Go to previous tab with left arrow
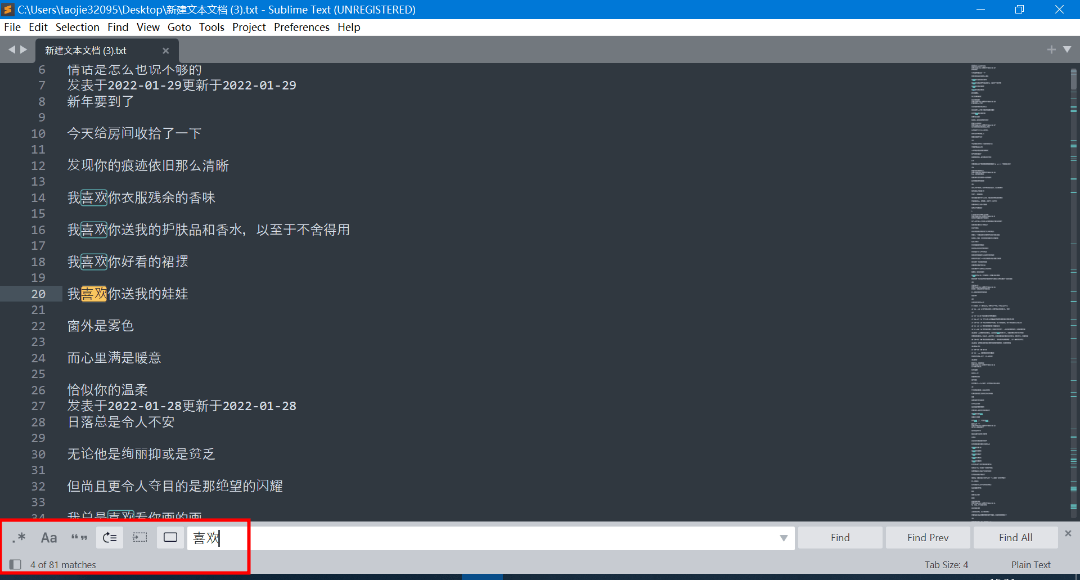 tap(11, 50)
